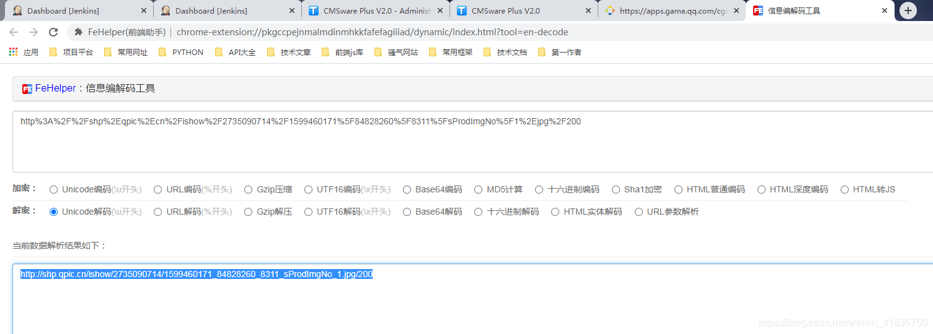The image size is (933, 334).
Task: Open the 项目平台 bookmark folder
Action: tap(71, 53)
